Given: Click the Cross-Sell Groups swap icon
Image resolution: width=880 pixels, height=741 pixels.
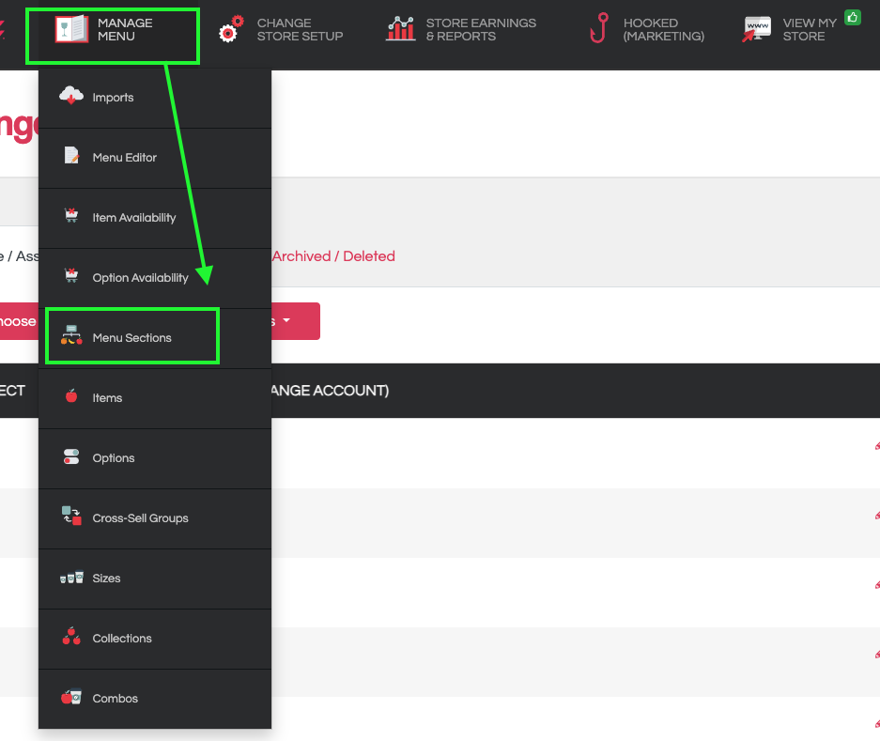Looking at the screenshot, I should (x=71, y=516).
